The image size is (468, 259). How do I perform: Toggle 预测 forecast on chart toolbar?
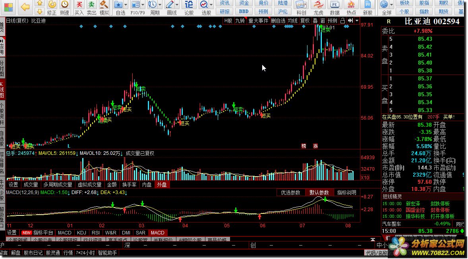(x=332, y=21)
